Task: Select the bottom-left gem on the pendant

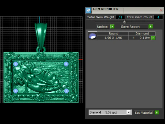Action: 15,91
